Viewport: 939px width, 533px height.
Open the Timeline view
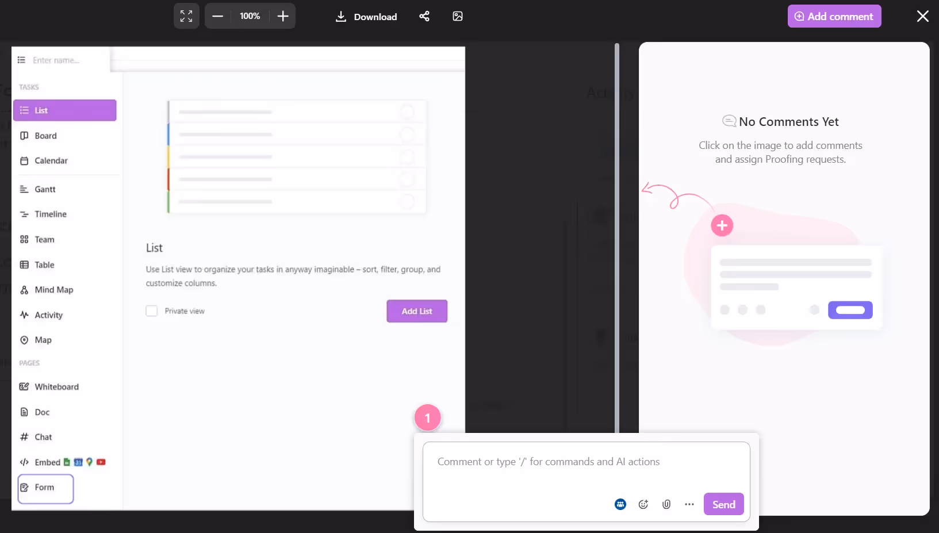[x=49, y=214]
